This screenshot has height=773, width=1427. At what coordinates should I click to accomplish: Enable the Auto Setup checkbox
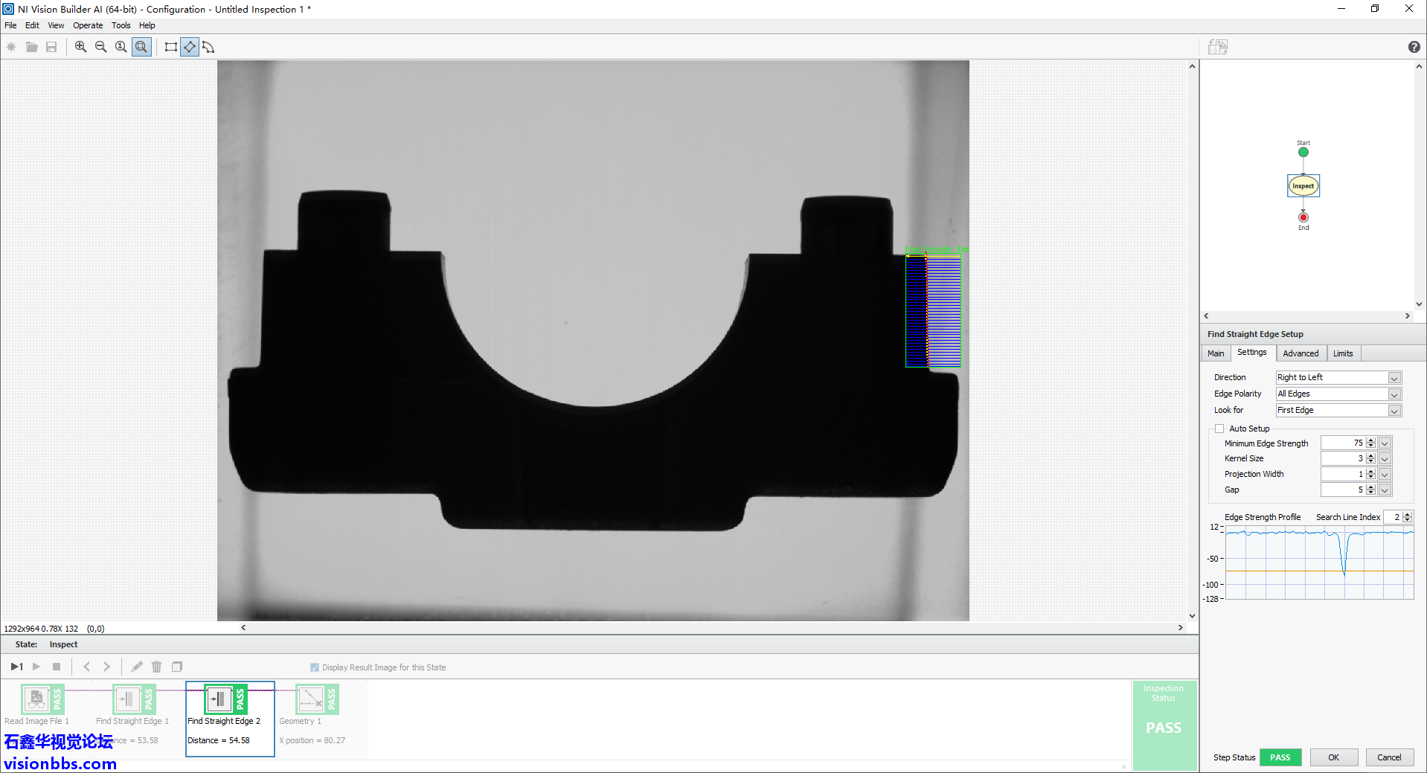pyautogui.click(x=1219, y=428)
